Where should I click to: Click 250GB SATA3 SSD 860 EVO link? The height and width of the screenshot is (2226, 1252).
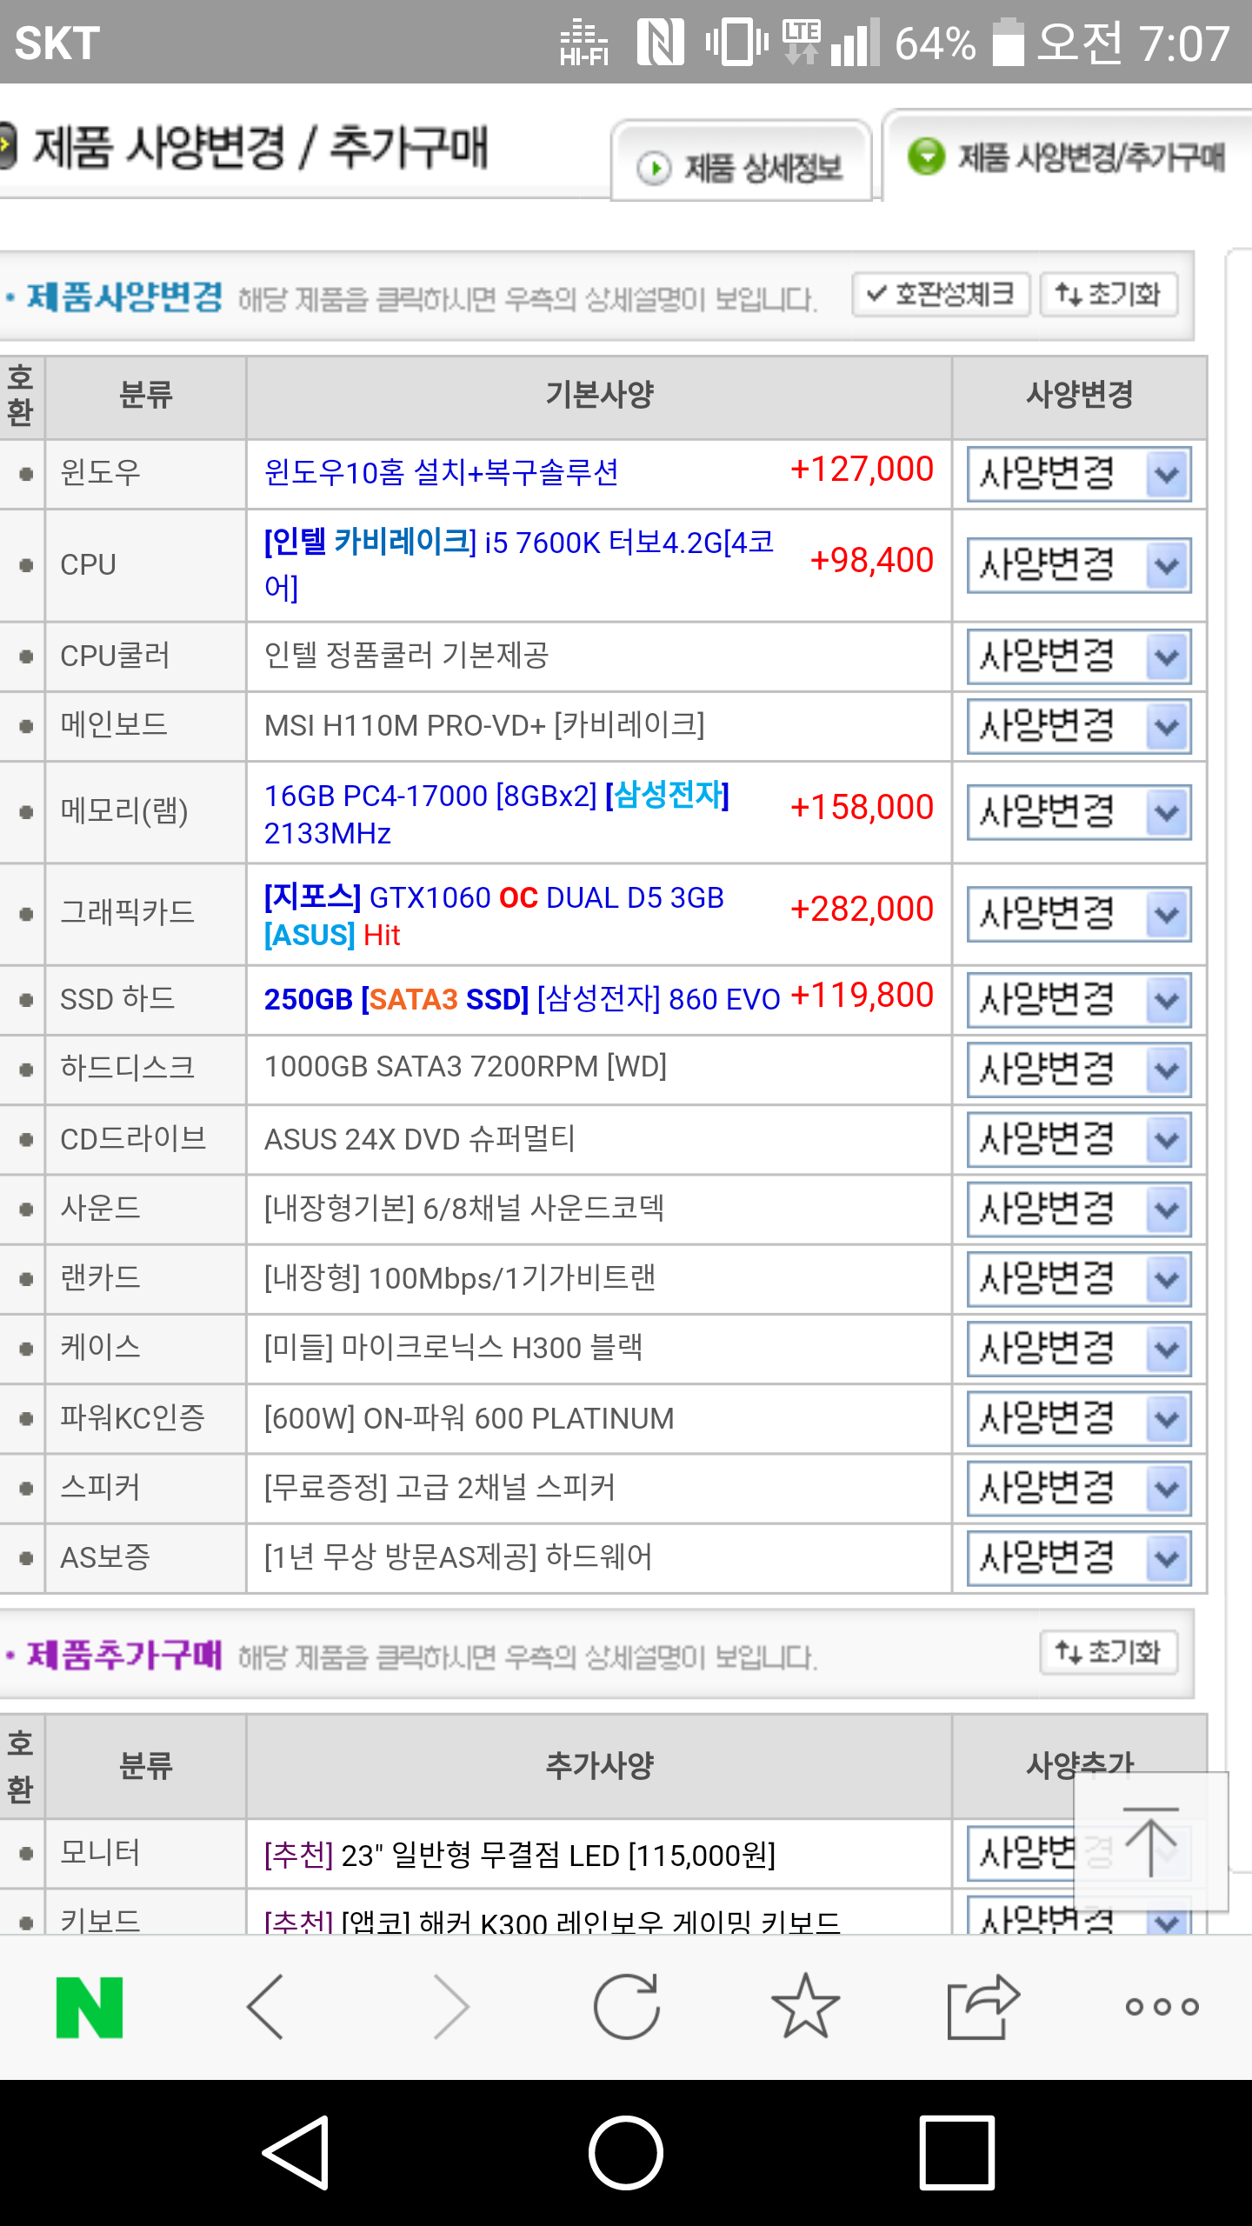click(522, 999)
